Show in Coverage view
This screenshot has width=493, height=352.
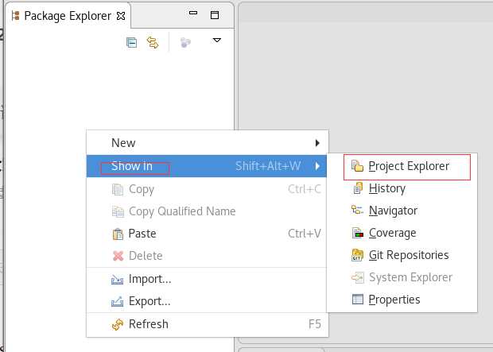click(402, 233)
